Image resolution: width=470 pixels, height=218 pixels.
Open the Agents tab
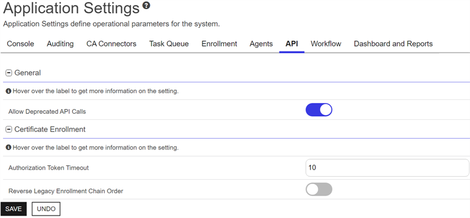pyautogui.click(x=261, y=44)
